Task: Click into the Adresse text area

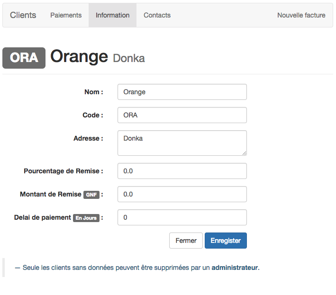Action: coord(182,143)
